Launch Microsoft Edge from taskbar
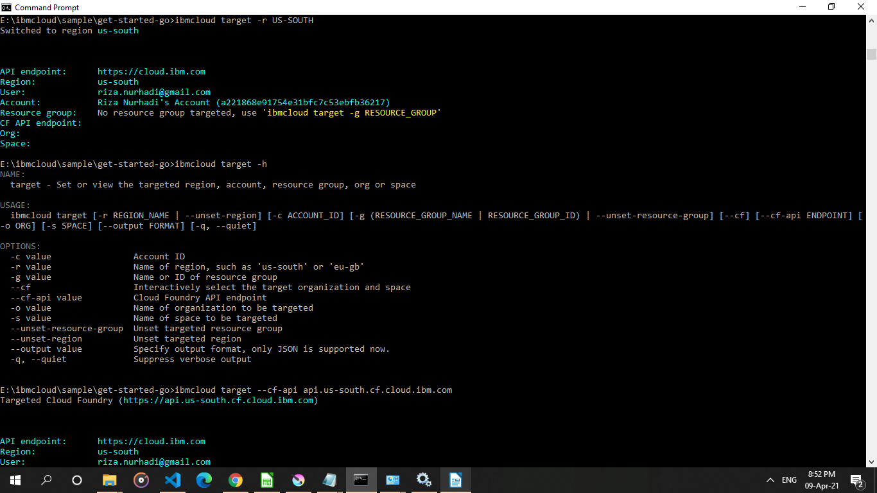877x493 pixels. click(204, 480)
